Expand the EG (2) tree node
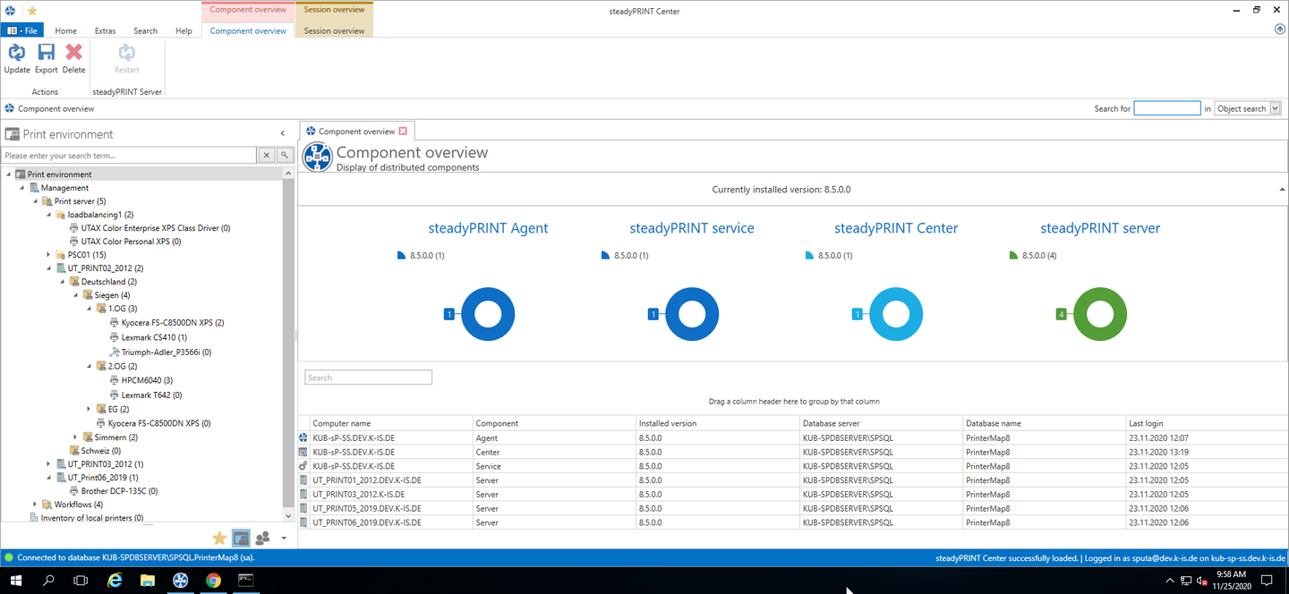1289x594 pixels. [x=90, y=409]
